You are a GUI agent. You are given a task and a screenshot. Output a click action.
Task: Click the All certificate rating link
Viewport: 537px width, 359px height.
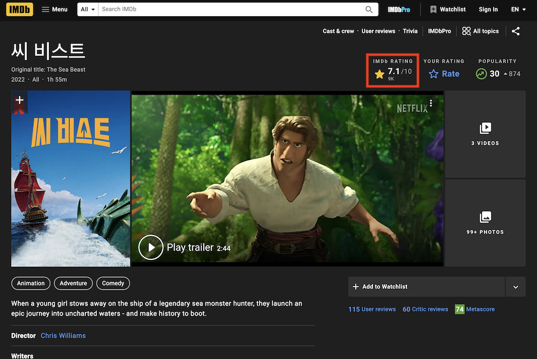pos(36,80)
